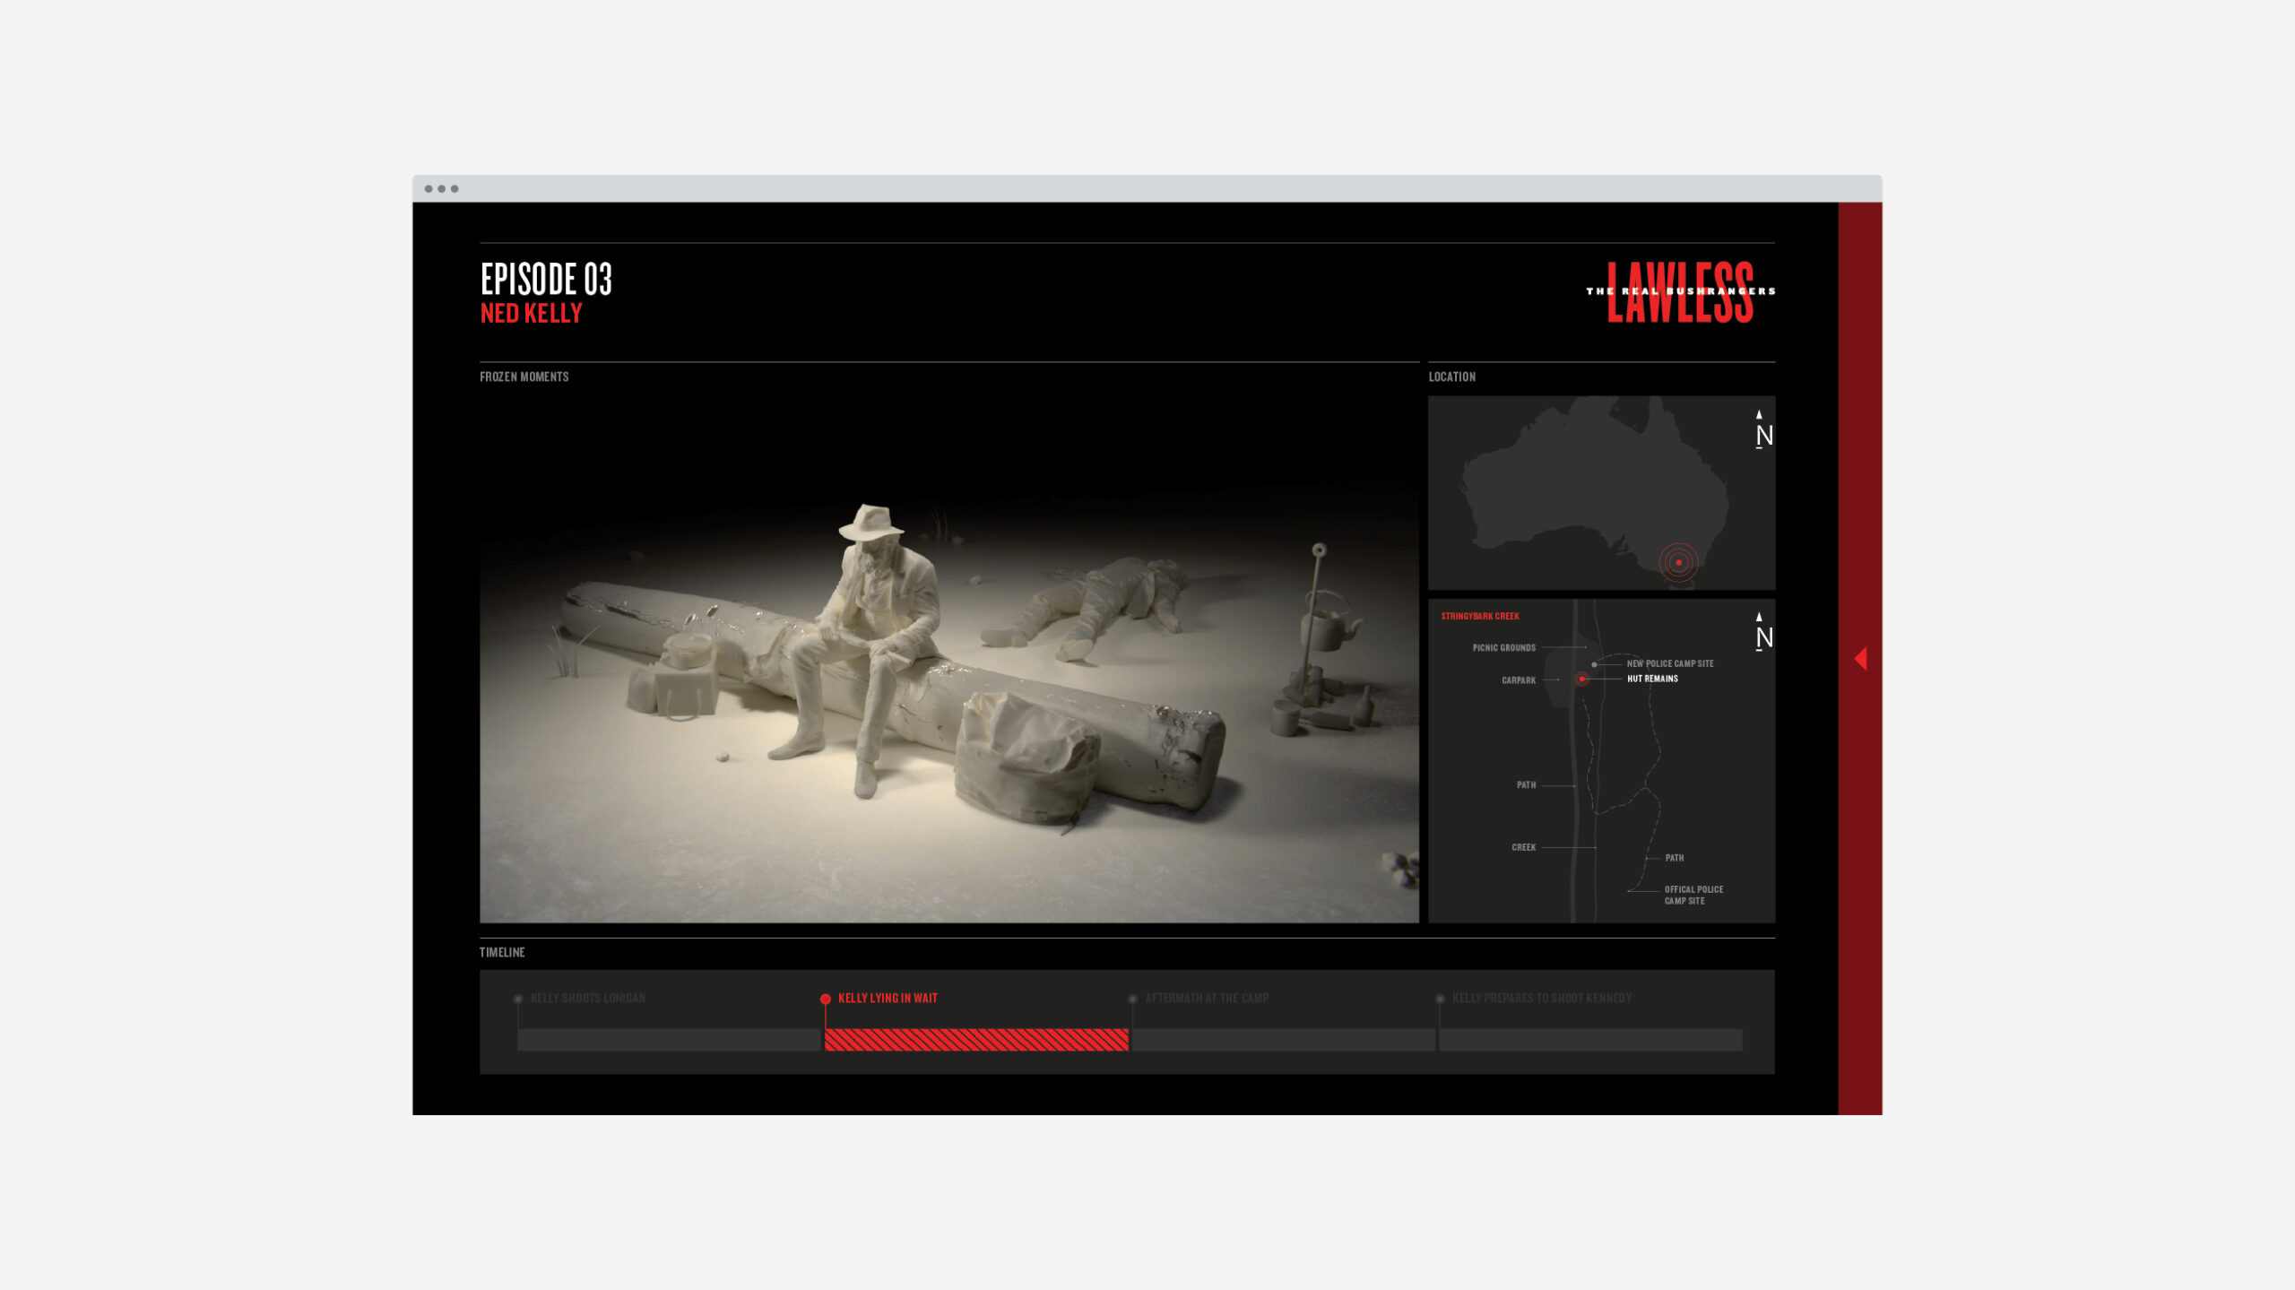Image resolution: width=2295 pixels, height=1290 pixels.
Task: Select the Kelly Lying In Wait timeline dot
Action: [826, 999]
